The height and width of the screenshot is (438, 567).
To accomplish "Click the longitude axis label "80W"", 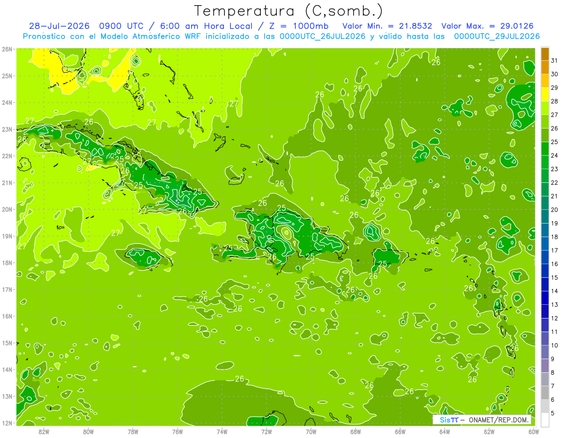I will [x=88, y=431].
